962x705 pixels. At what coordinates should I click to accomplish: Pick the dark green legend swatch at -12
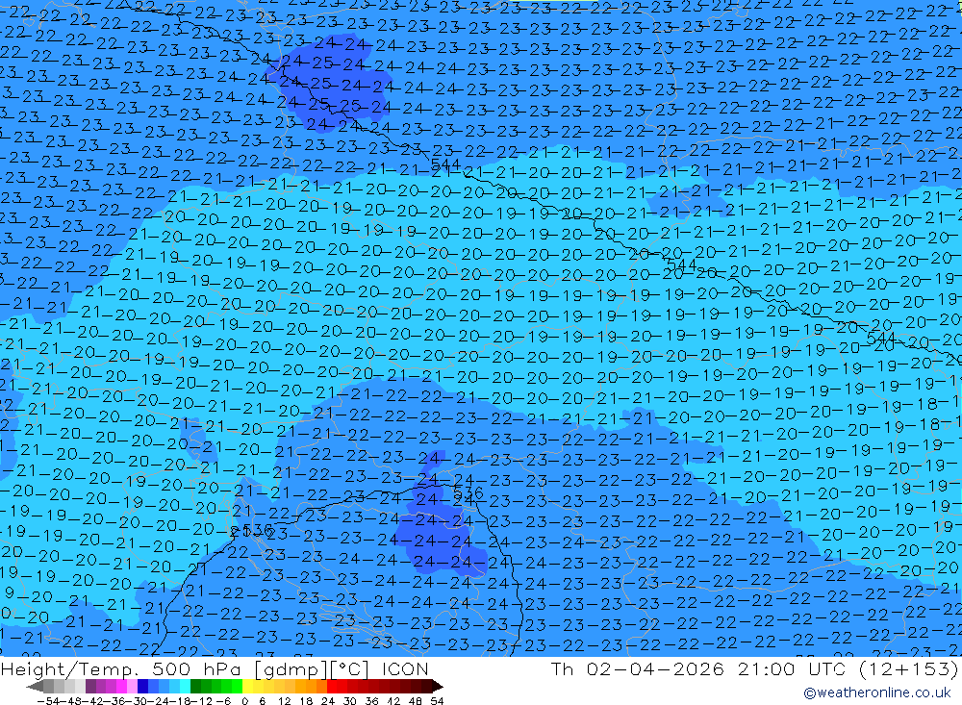[x=195, y=686]
